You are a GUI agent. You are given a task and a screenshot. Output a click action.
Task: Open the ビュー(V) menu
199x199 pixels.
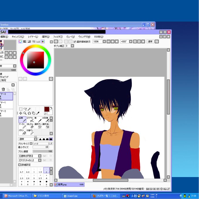point(71,37)
